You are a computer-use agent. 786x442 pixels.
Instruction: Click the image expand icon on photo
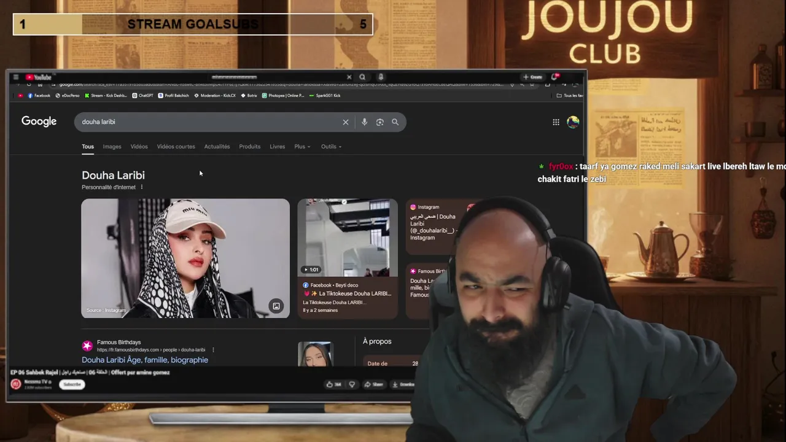pos(276,306)
